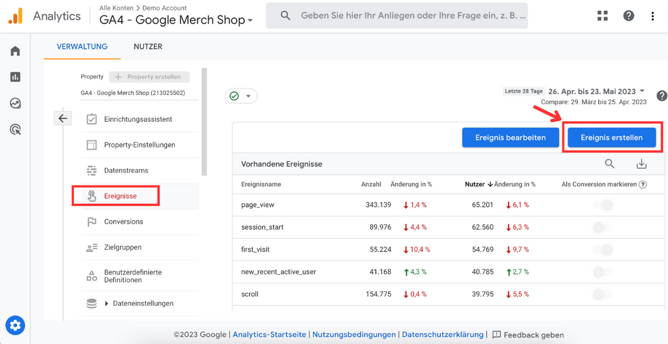
Task: Open Conversions menu item
Action: 124,222
